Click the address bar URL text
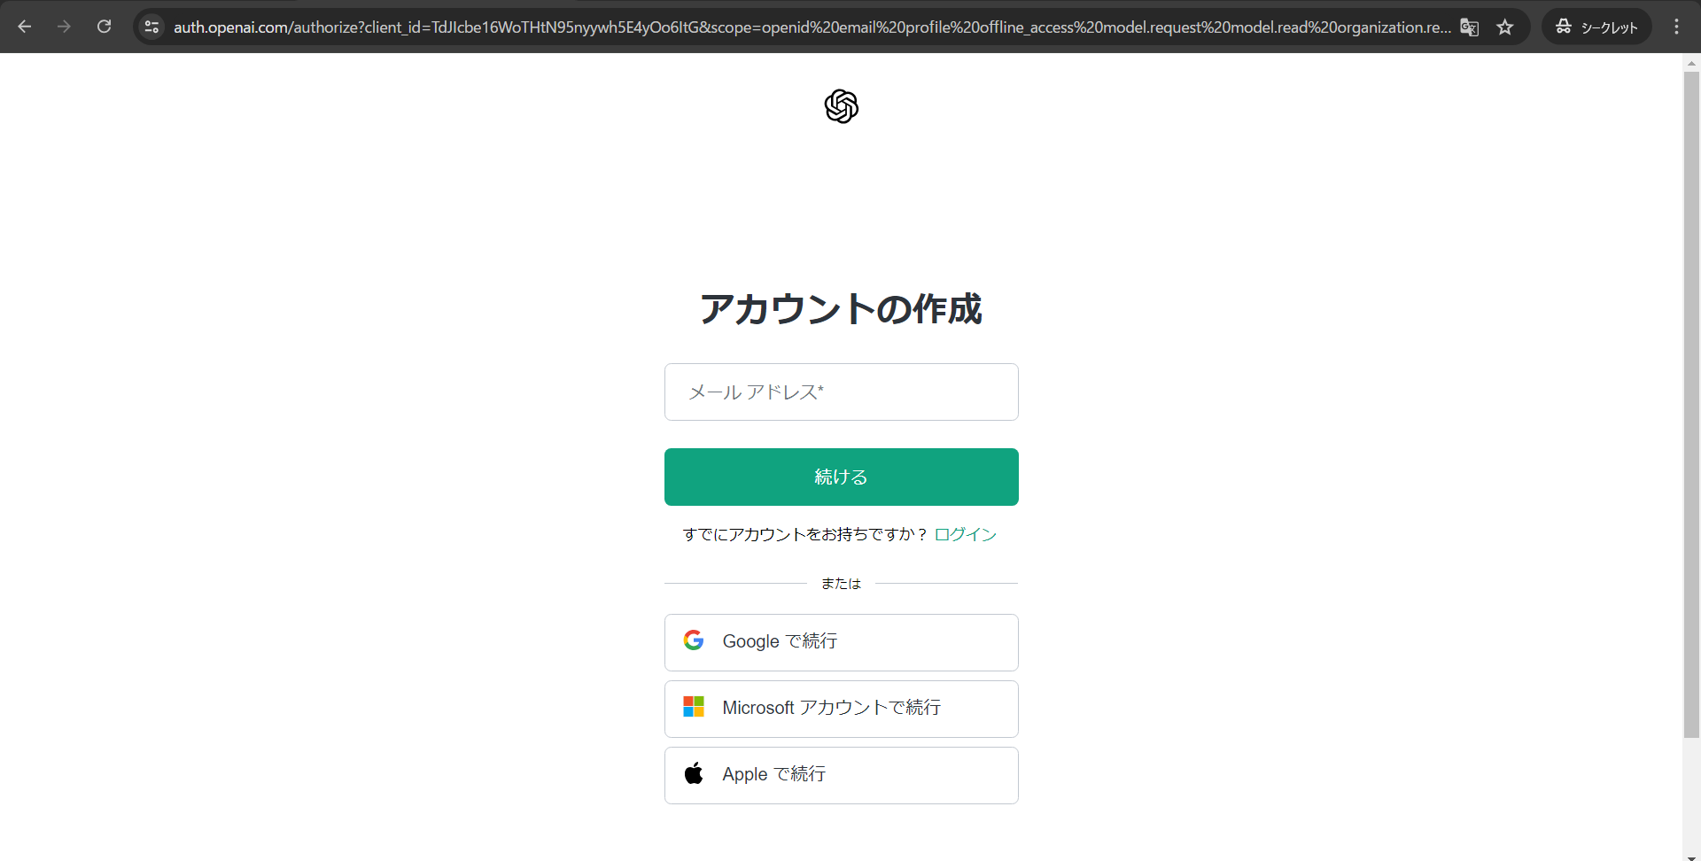This screenshot has height=861, width=1701. coord(812,27)
